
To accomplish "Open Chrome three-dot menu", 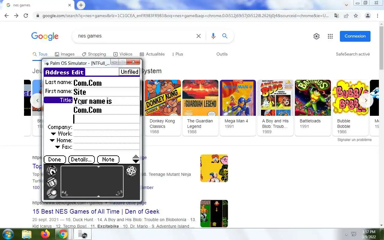I will (377, 16).
